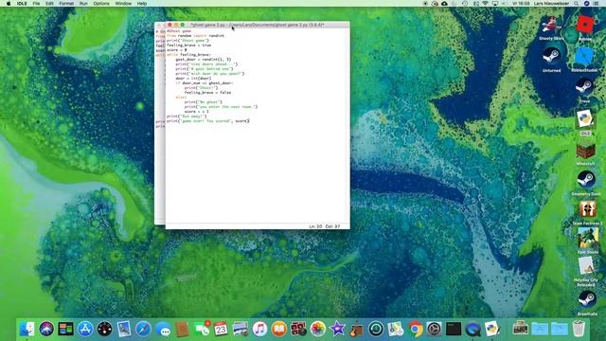Screen dimensions: 606x341
Task: Open the IDLE application menu
Action: click(x=22, y=4)
